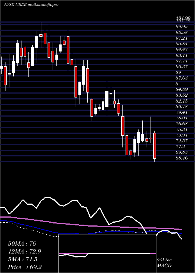The width and height of the screenshot is (195, 273).
Task: Click the 68.46 price axis label
Action: click(182, 158)
